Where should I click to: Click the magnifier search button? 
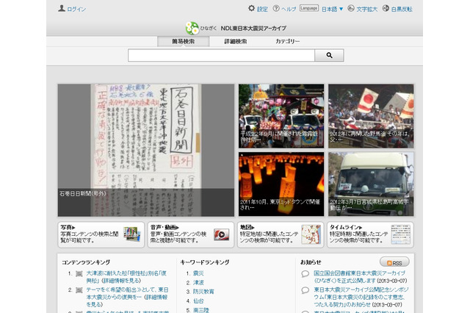[x=329, y=55]
